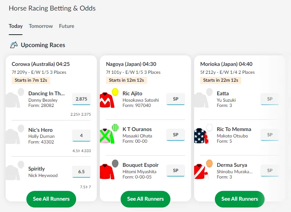291x212 pixels.
Task: See All Runners for Corowa race
Action: [x=51, y=199]
